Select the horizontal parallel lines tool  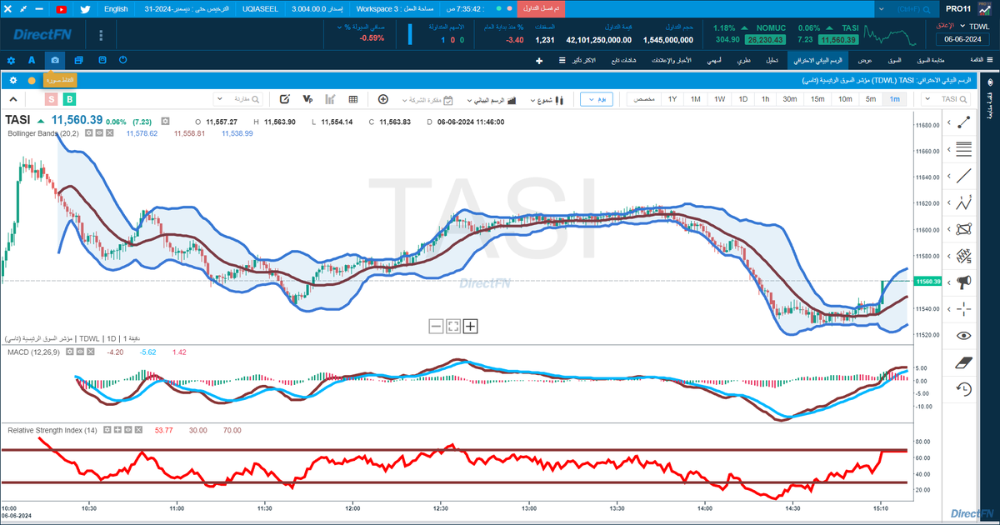964,149
